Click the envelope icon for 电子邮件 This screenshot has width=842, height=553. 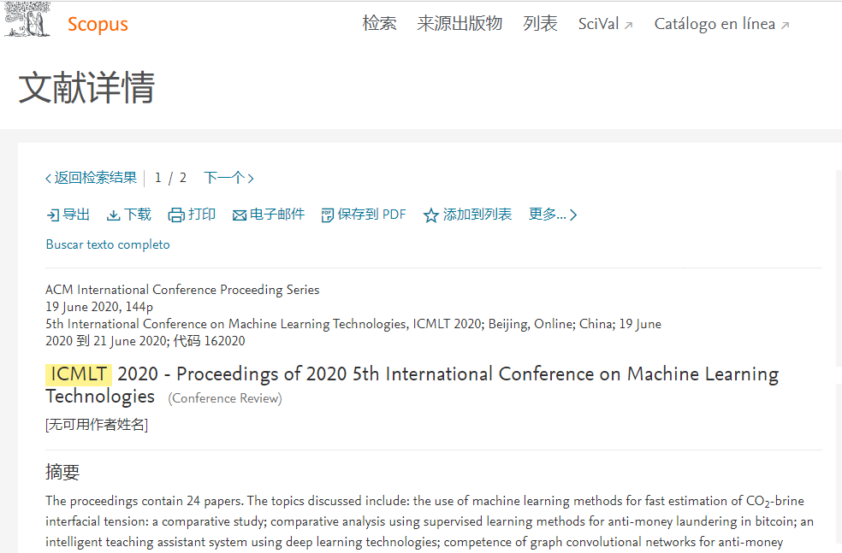[x=239, y=215]
